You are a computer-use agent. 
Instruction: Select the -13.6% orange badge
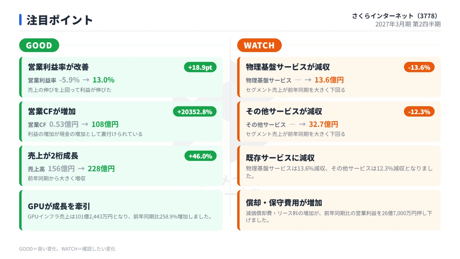coord(419,67)
